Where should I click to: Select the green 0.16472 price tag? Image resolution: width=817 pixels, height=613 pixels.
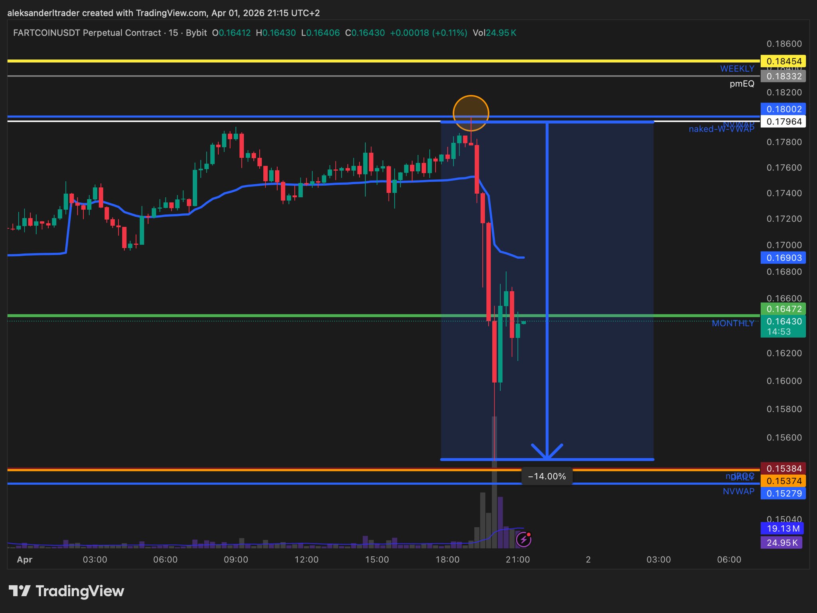tap(783, 309)
